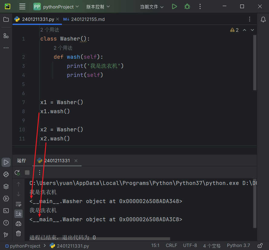Open the pythonProject project dropdown

click(x=56, y=7)
